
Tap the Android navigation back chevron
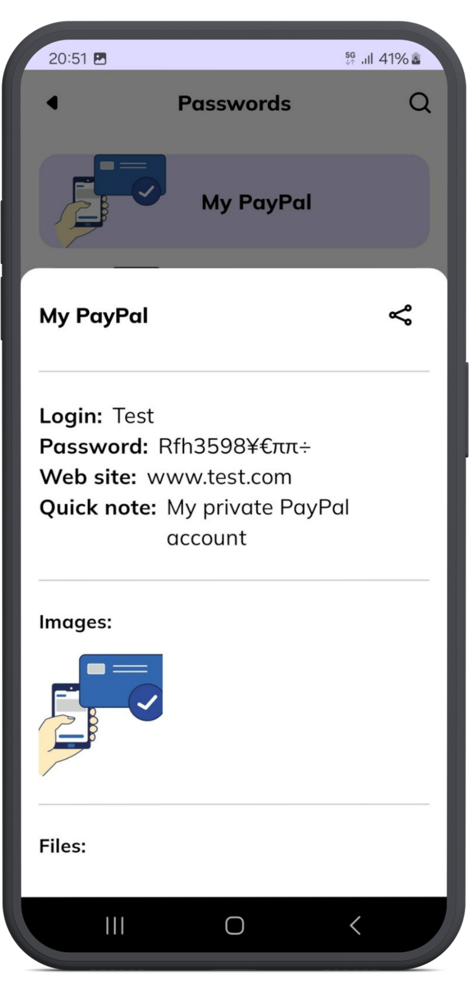pyautogui.click(x=355, y=925)
